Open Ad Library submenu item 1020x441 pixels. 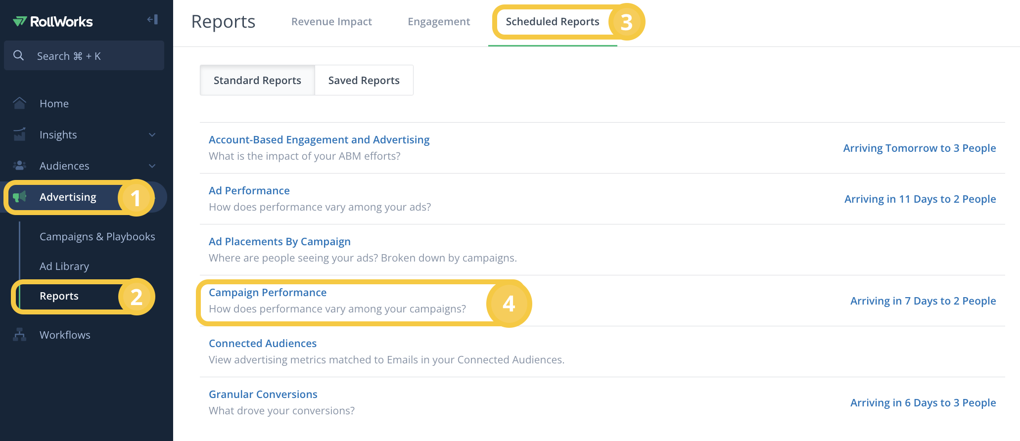(64, 266)
